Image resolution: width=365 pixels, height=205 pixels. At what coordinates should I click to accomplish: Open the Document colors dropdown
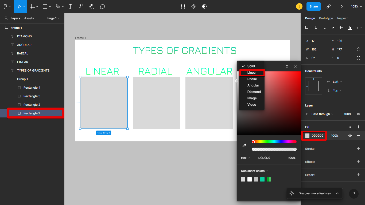[254, 171]
